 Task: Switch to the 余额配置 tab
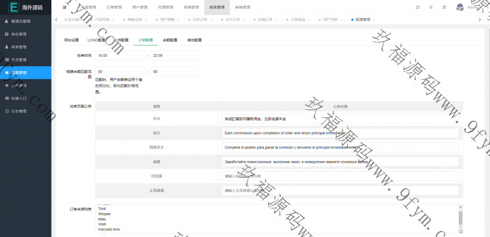pos(170,40)
